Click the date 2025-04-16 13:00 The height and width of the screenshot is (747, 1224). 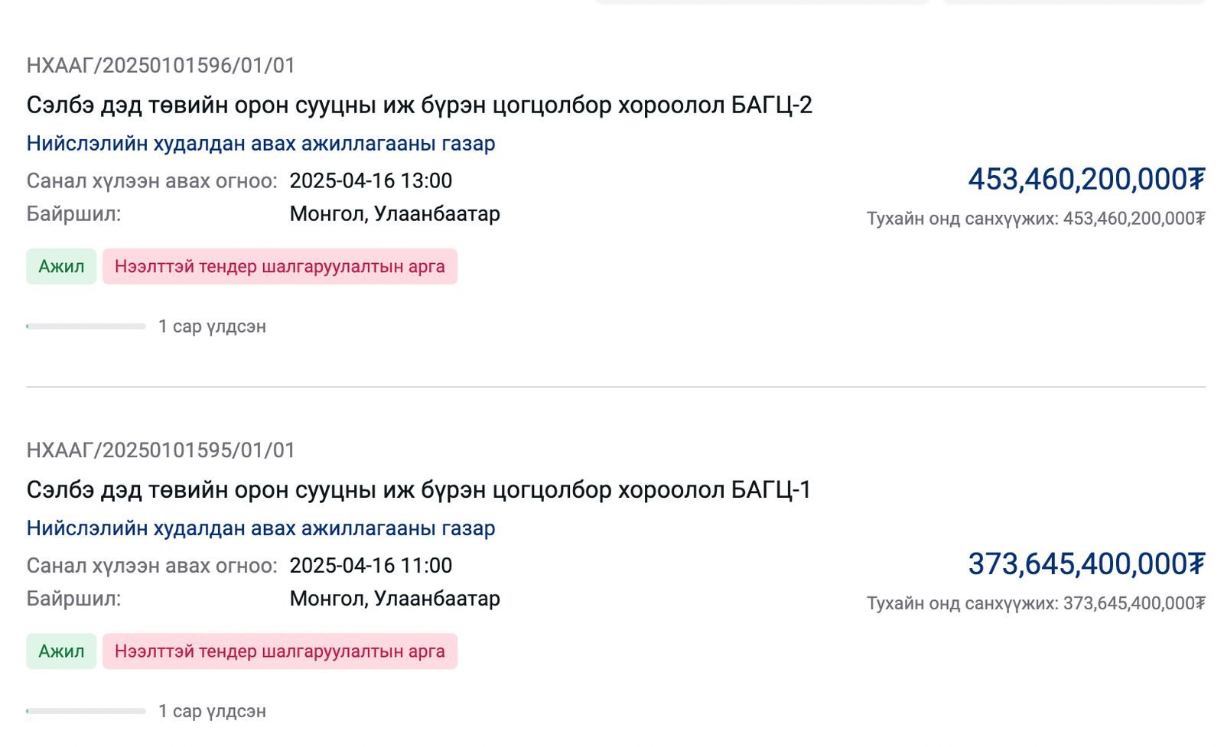(370, 180)
